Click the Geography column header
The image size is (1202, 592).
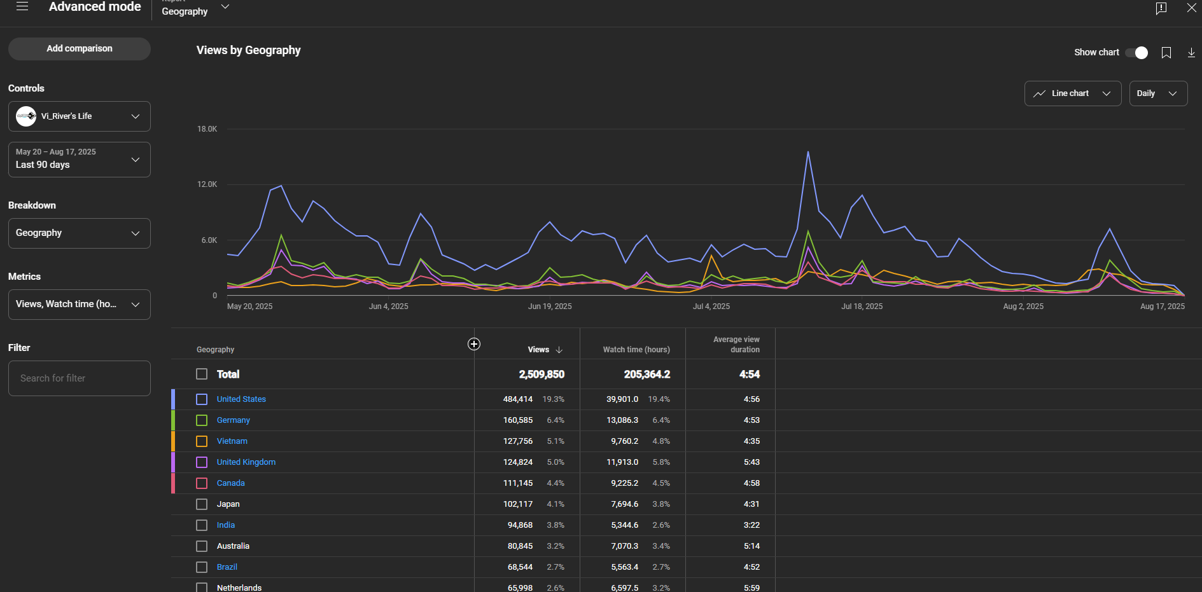215,350
